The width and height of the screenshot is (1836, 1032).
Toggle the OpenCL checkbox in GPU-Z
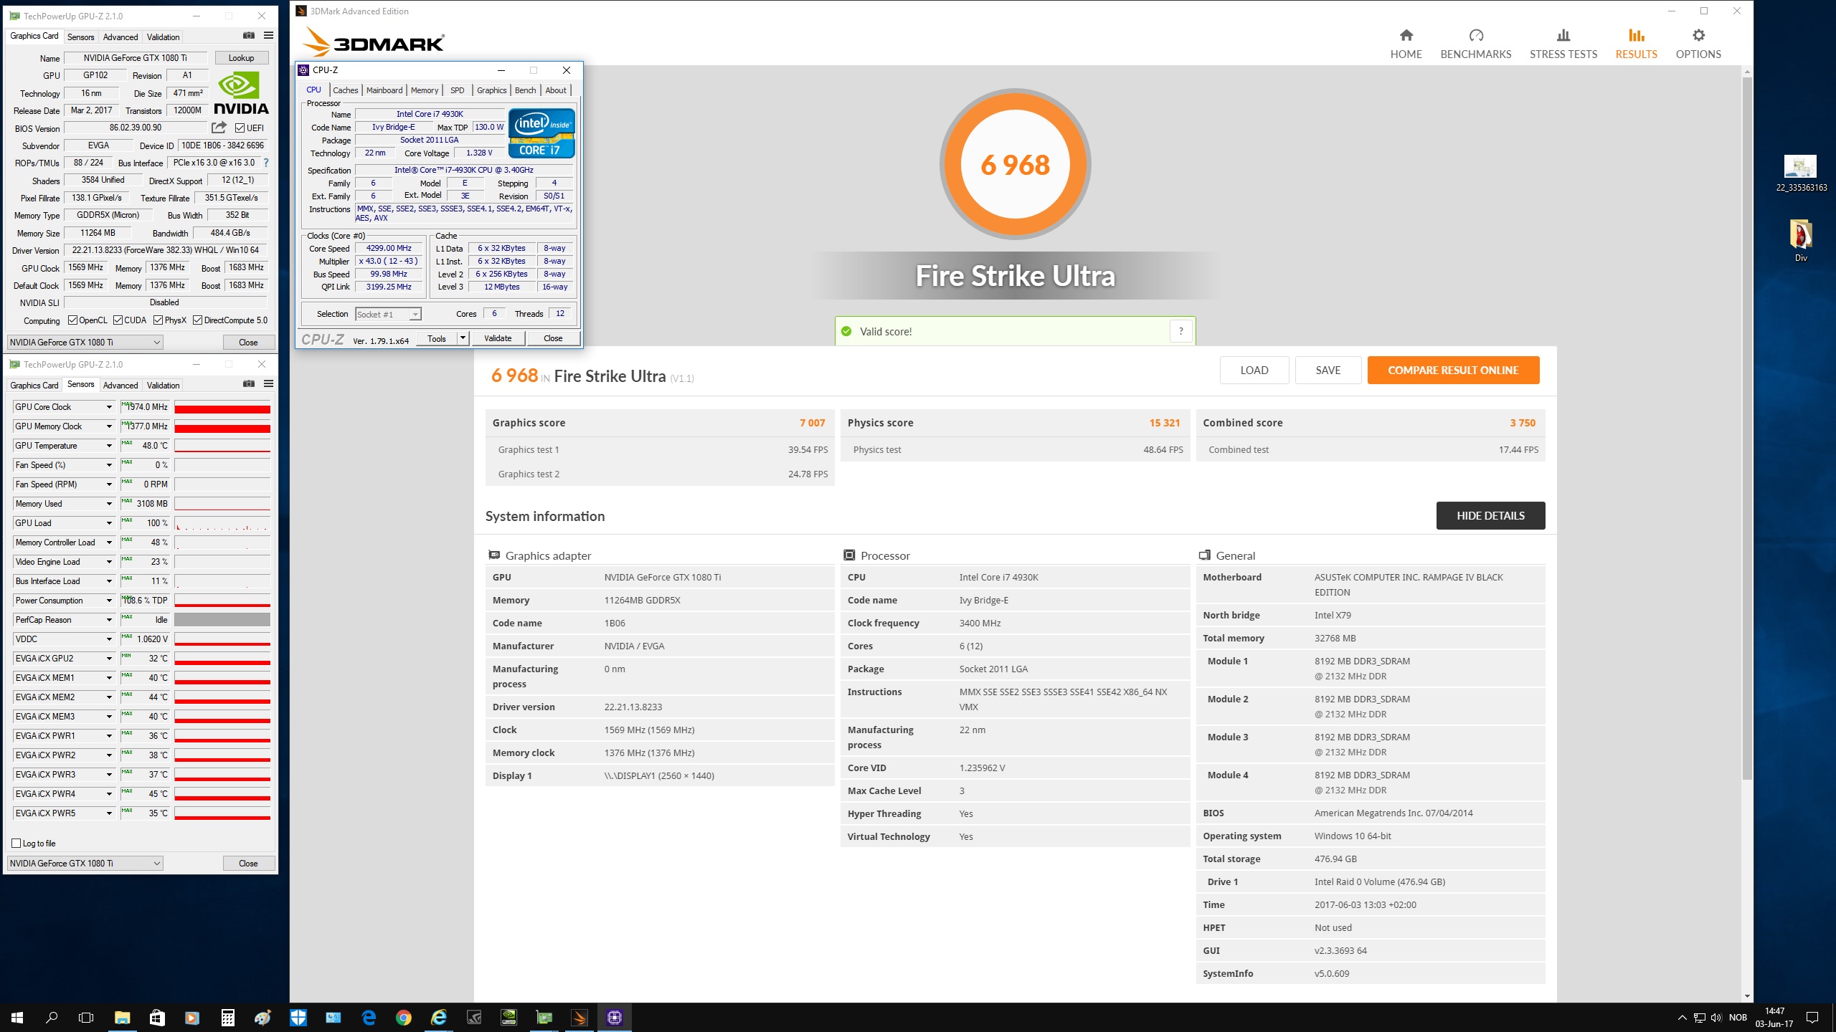72,320
